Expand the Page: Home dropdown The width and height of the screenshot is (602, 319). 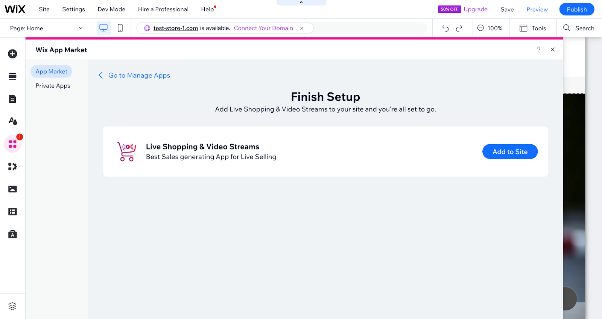point(46,28)
